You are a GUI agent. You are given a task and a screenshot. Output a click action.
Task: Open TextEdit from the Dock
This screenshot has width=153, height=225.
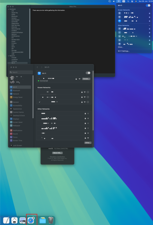tap(6, 220)
